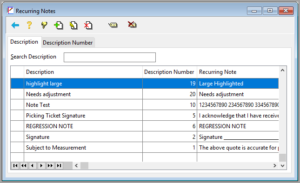
Task: Select the 'Subject to Measurement' row
Action: tap(145, 148)
